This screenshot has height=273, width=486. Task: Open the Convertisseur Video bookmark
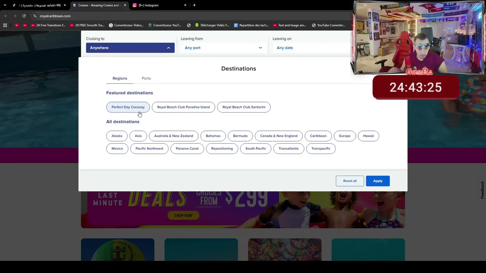[x=126, y=25]
